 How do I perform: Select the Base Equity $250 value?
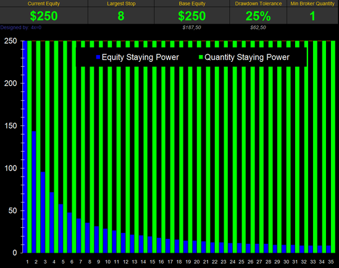(x=191, y=16)
